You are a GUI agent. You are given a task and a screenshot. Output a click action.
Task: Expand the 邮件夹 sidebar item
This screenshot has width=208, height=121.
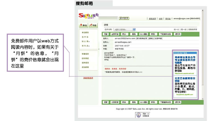click(86, 46)
